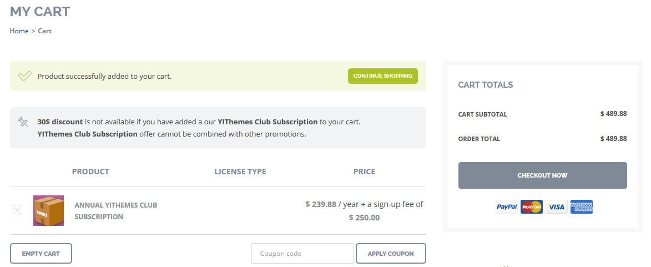Click the PayPal payment icon
Screen dimensions: 651x267
point(507,207)
